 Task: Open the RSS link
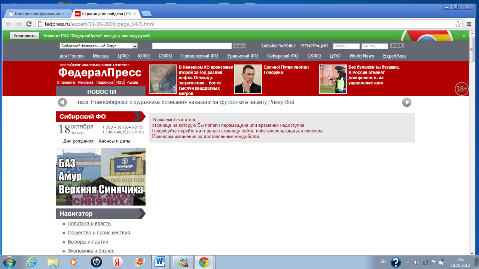point(120,82)
